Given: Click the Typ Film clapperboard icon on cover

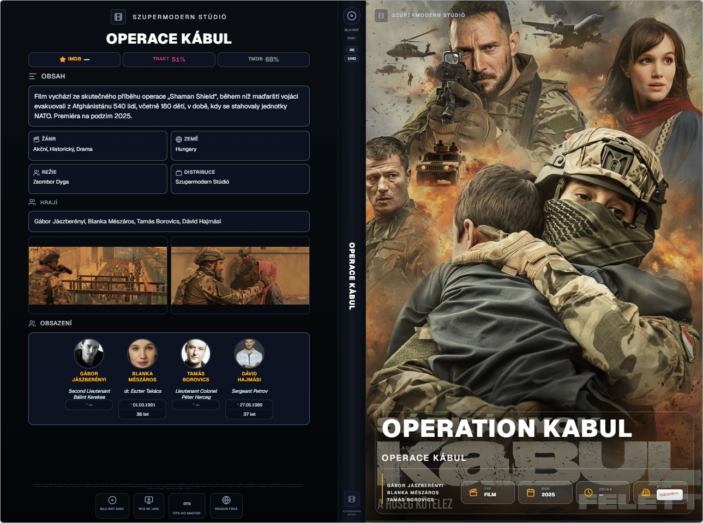Looking at the screenshot, I should (x=473, y=492).
